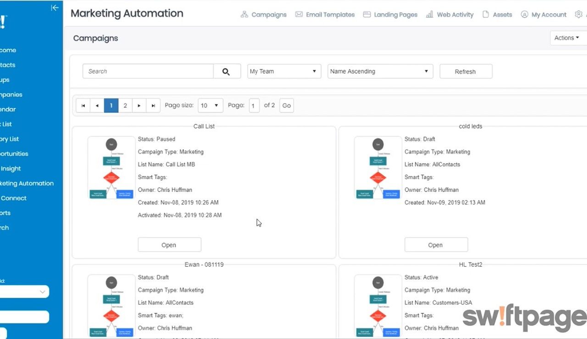This screenshot has height=339, width=587.
Task: Click the magnifier search button
Action: [226, 71]
